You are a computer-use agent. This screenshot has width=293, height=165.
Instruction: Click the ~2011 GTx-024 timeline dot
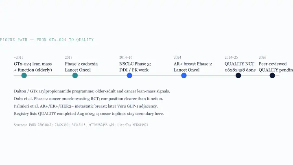[24, 76]
